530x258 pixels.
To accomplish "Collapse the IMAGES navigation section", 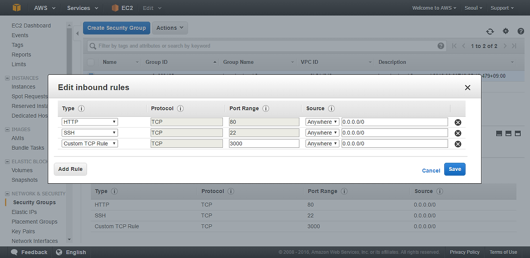I will coord(7,130).
